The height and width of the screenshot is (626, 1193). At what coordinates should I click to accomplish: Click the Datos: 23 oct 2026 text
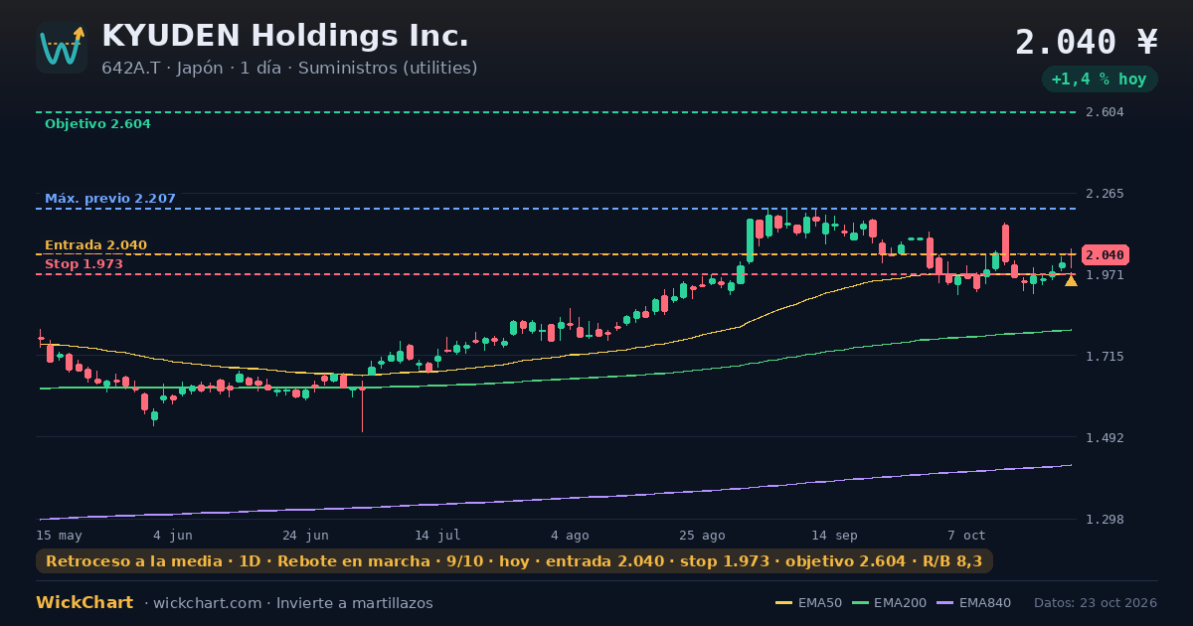tap(1096, 603)
